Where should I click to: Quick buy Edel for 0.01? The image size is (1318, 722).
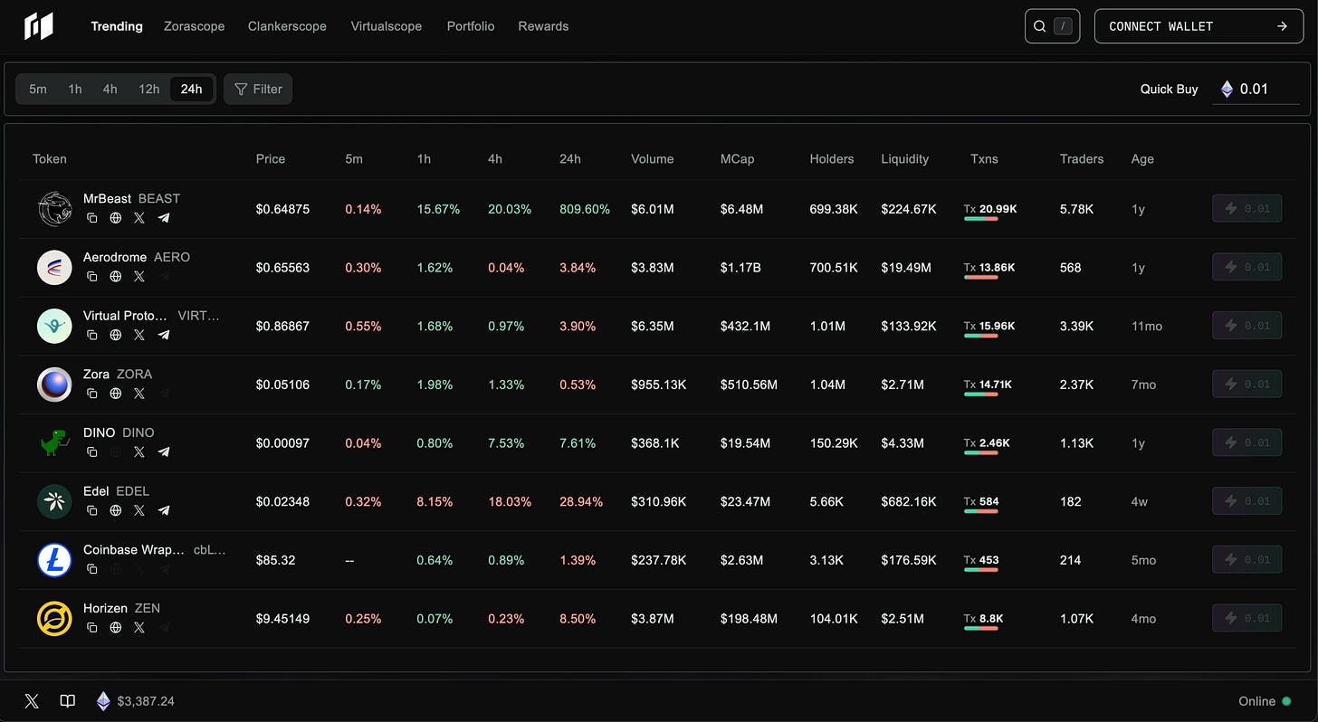click(x=1246, y=501)
